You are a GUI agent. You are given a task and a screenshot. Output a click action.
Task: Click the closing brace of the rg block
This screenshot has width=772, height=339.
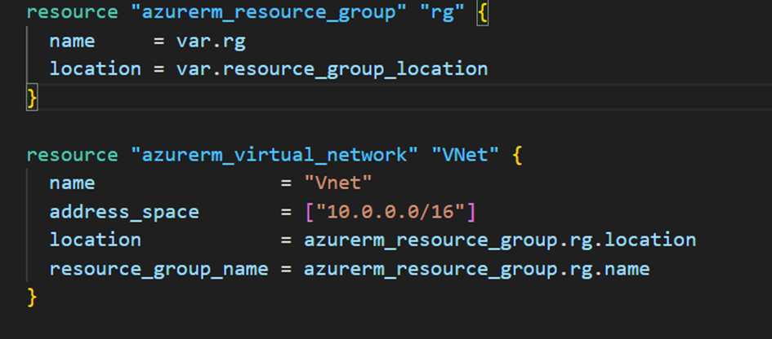pyautogui.click(x=32, y=97)
